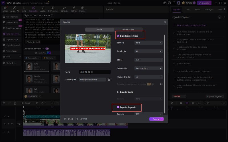The width and height of the screenshot is (228, 142).
Task: Open the subtitle Formato SRT dropdown
Action: (x=148, y=114)
